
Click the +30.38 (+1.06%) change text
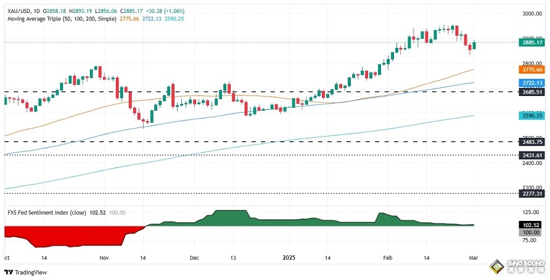point(164,12)
